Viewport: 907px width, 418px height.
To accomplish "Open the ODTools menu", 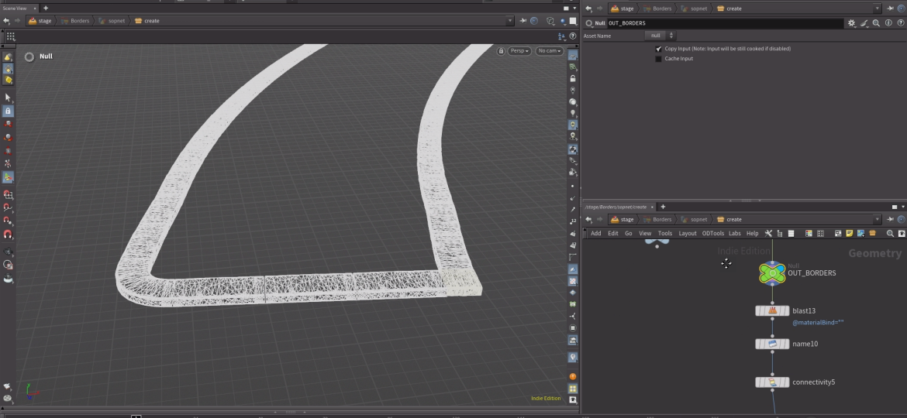I will tap(712, 233).
